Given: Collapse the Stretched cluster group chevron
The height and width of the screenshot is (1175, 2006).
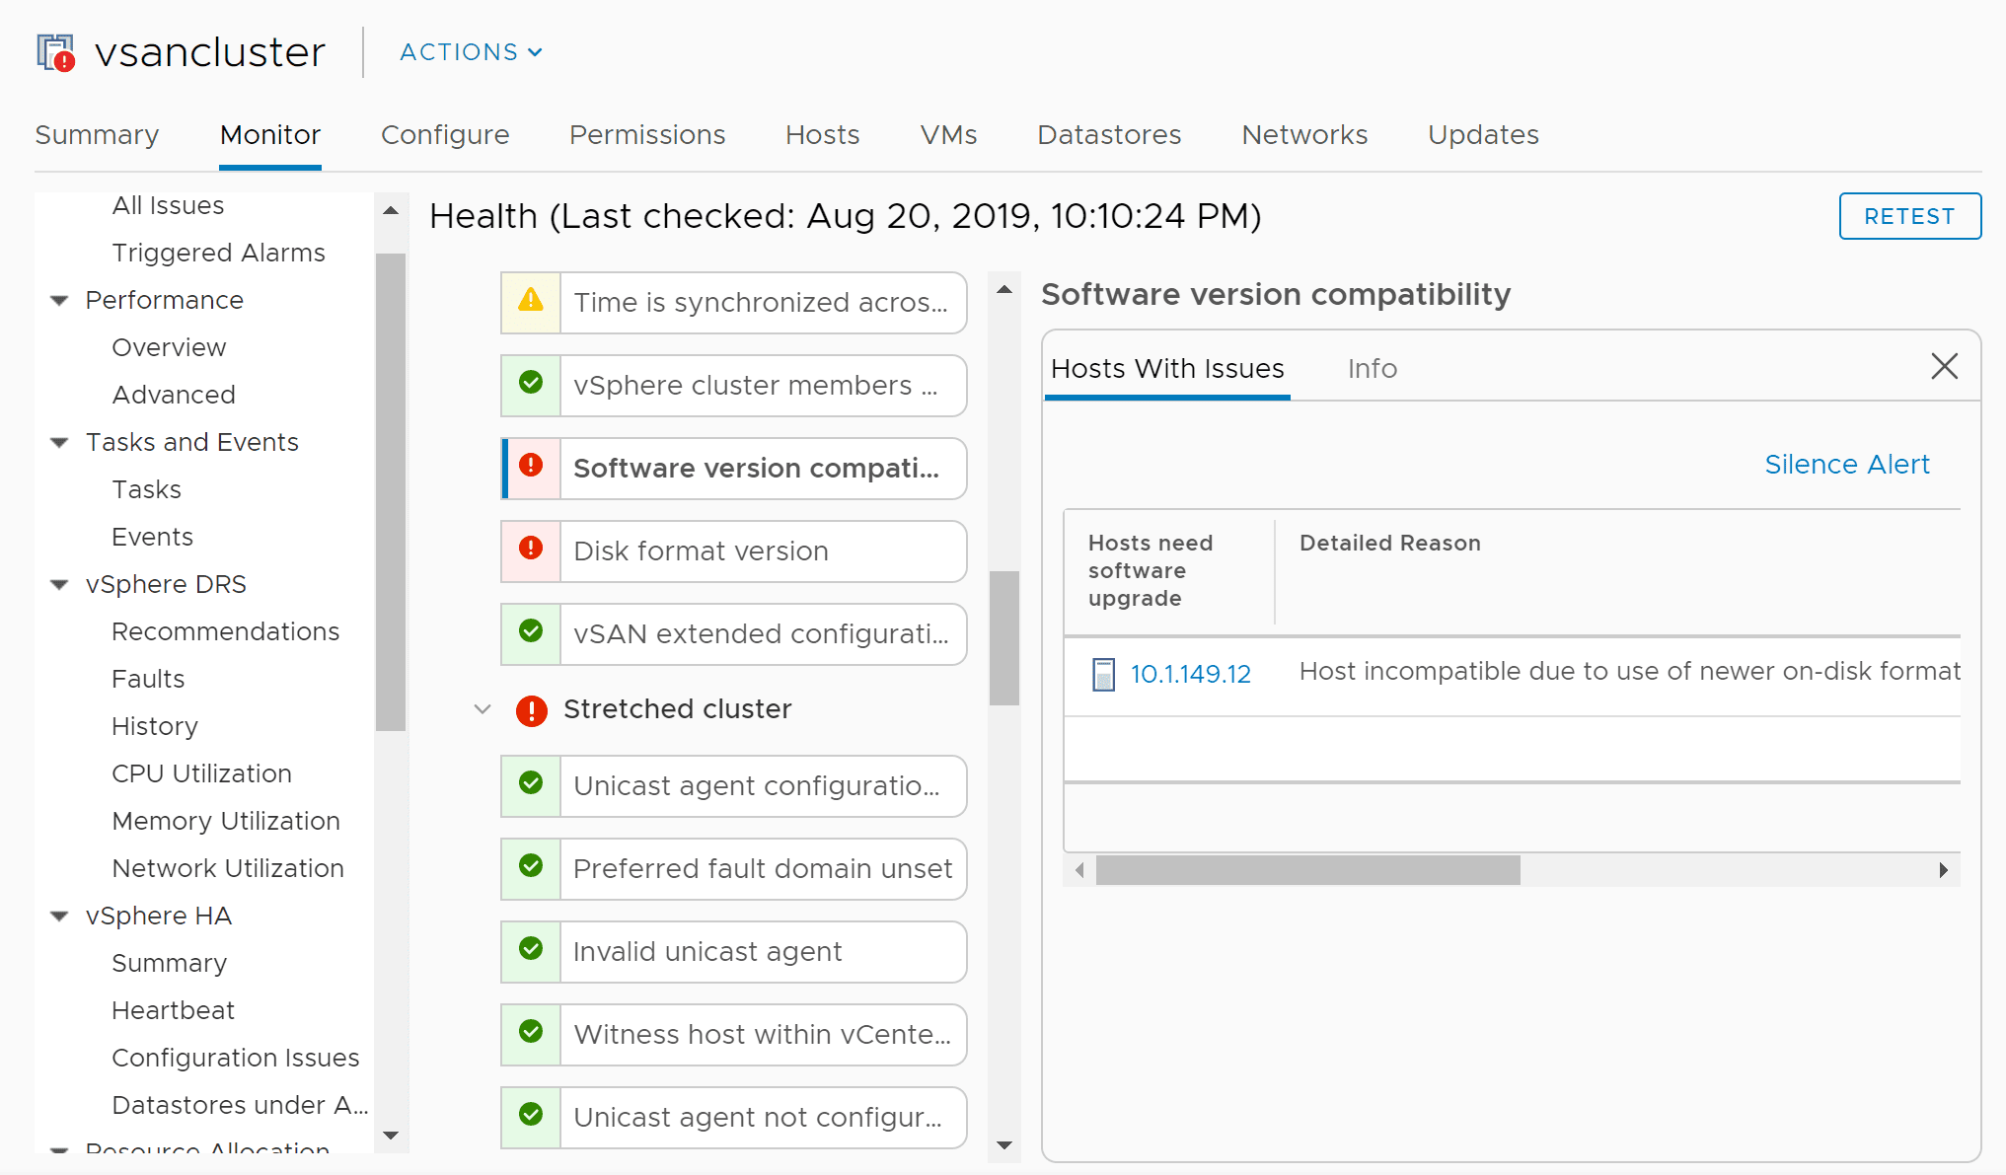Looking at the screenshot, I should [x=483, y=709].
